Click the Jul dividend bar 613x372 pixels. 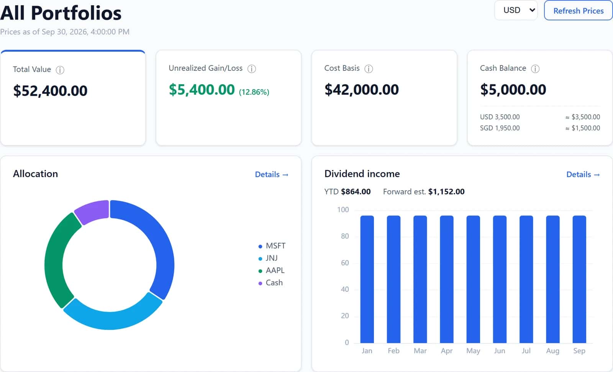(526, 279)
